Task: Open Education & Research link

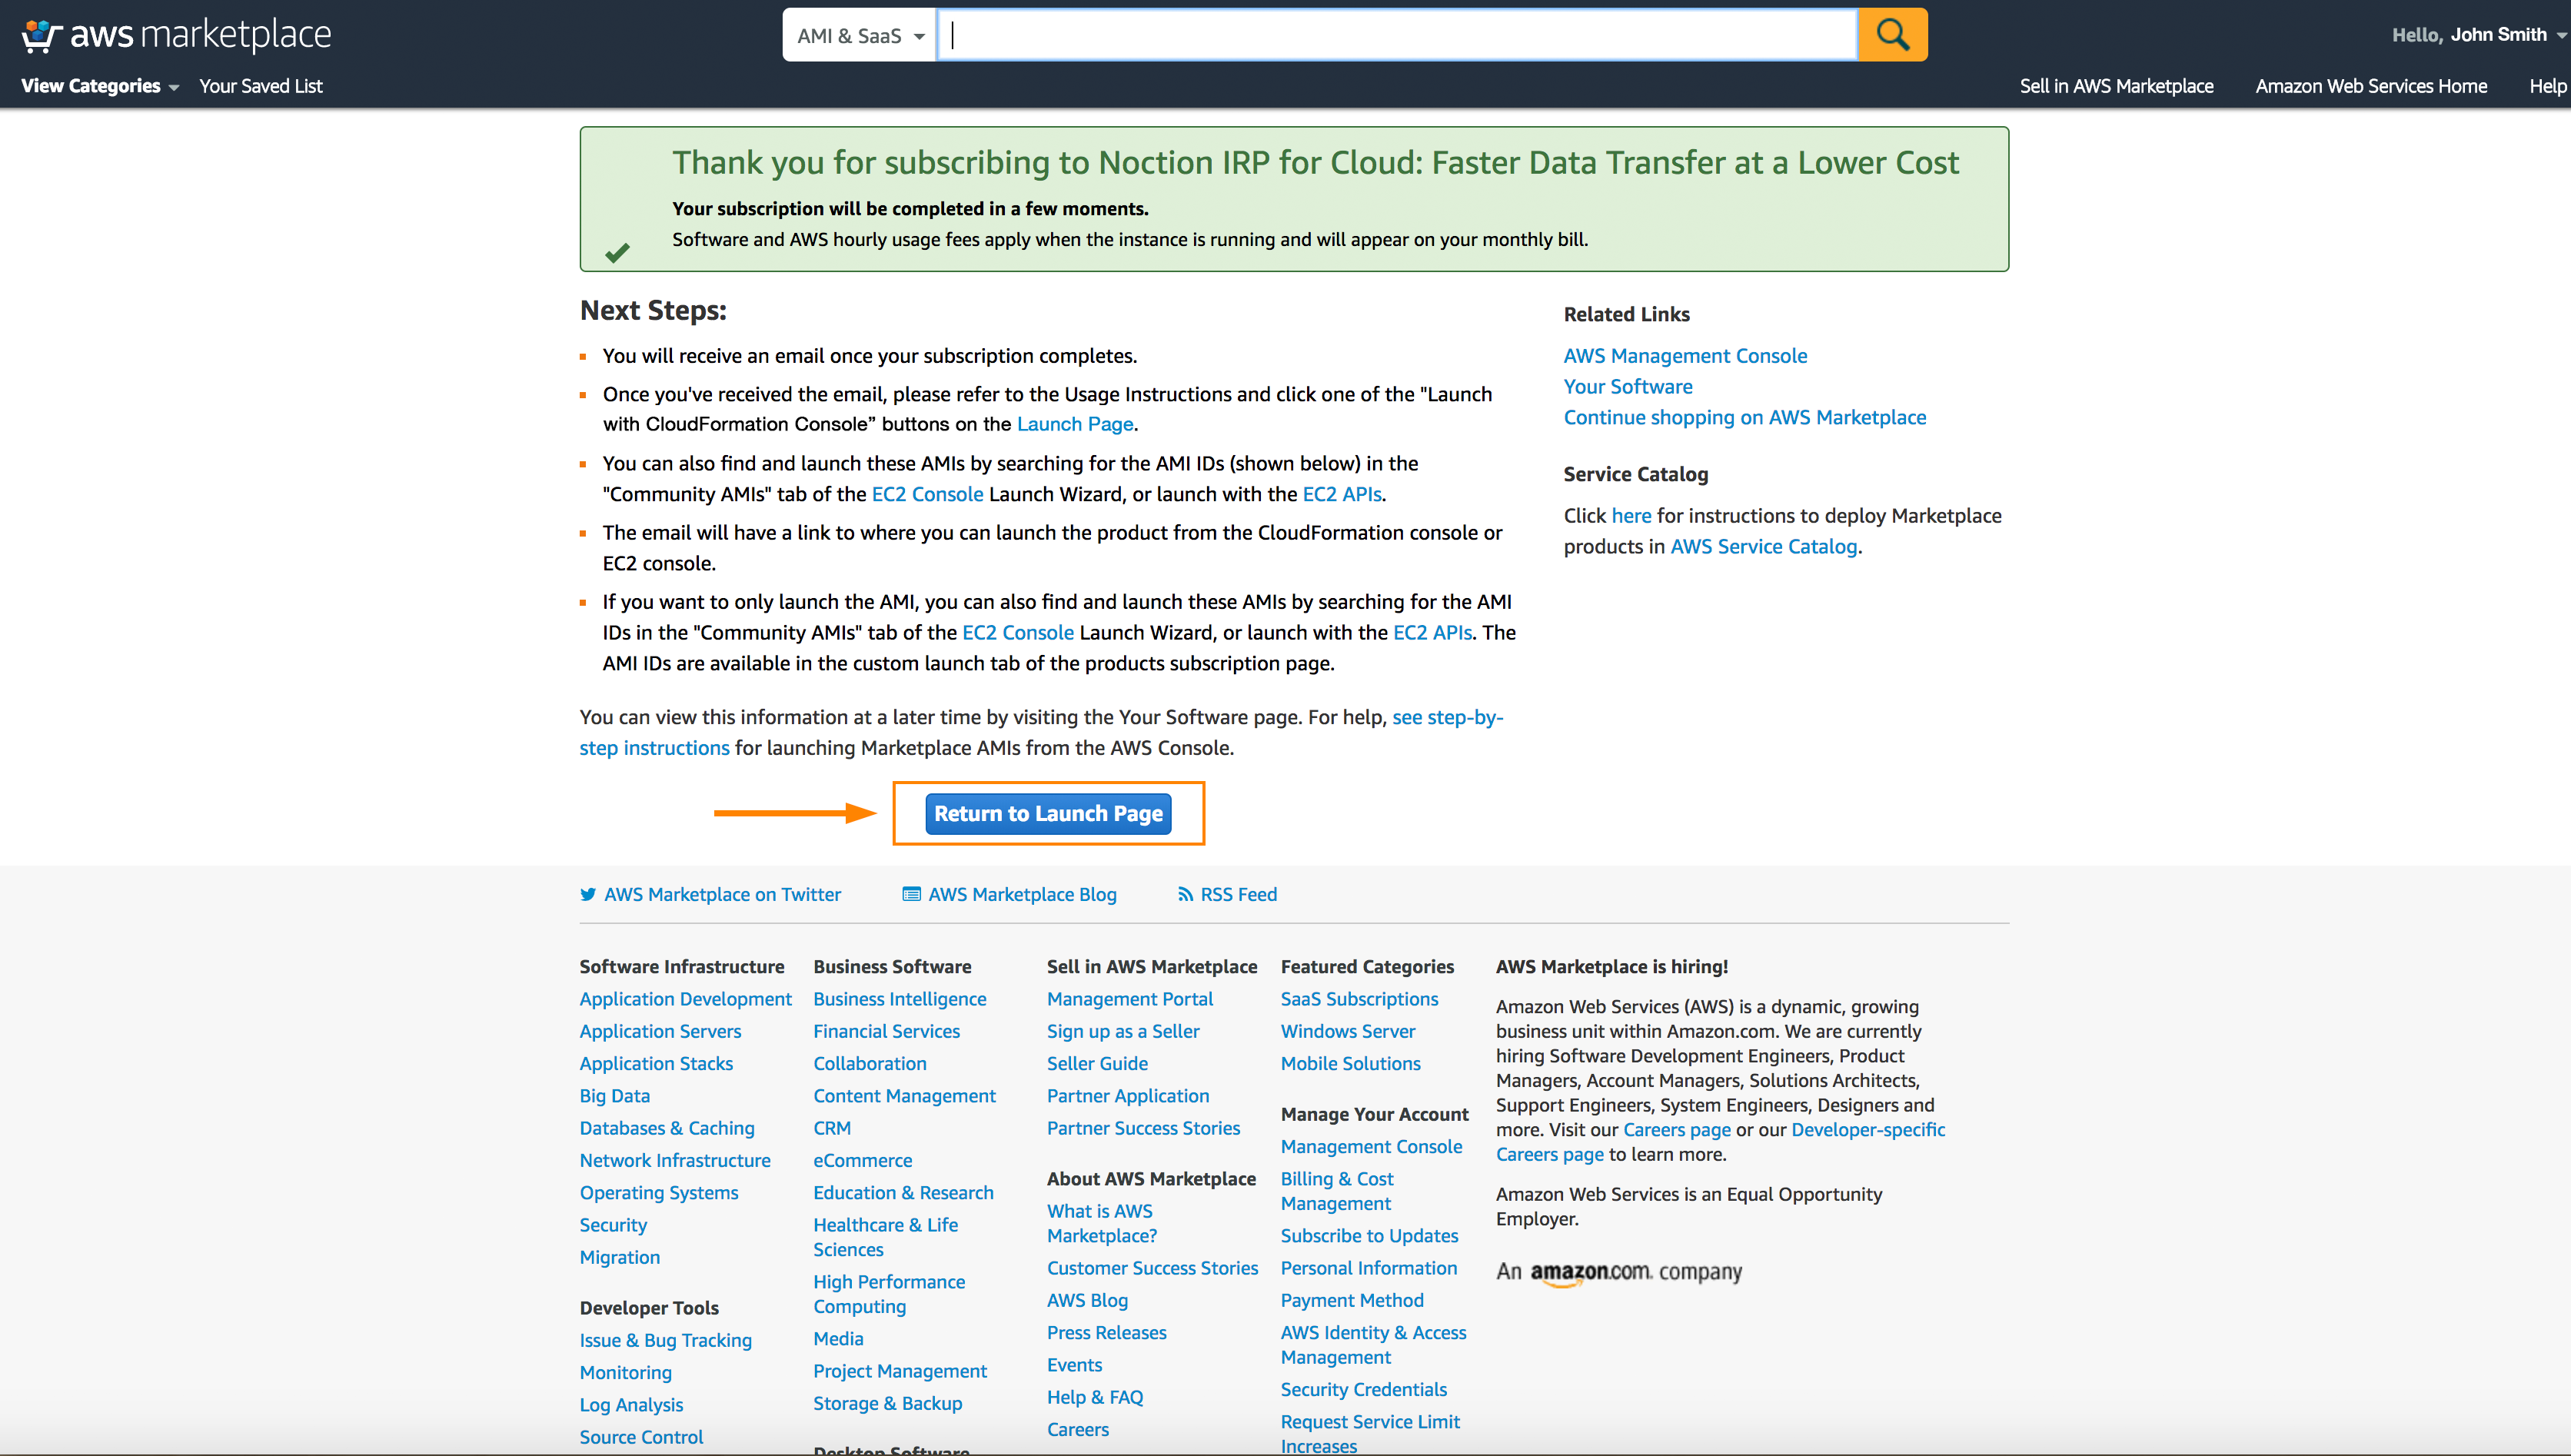Action: (903, 1193)
